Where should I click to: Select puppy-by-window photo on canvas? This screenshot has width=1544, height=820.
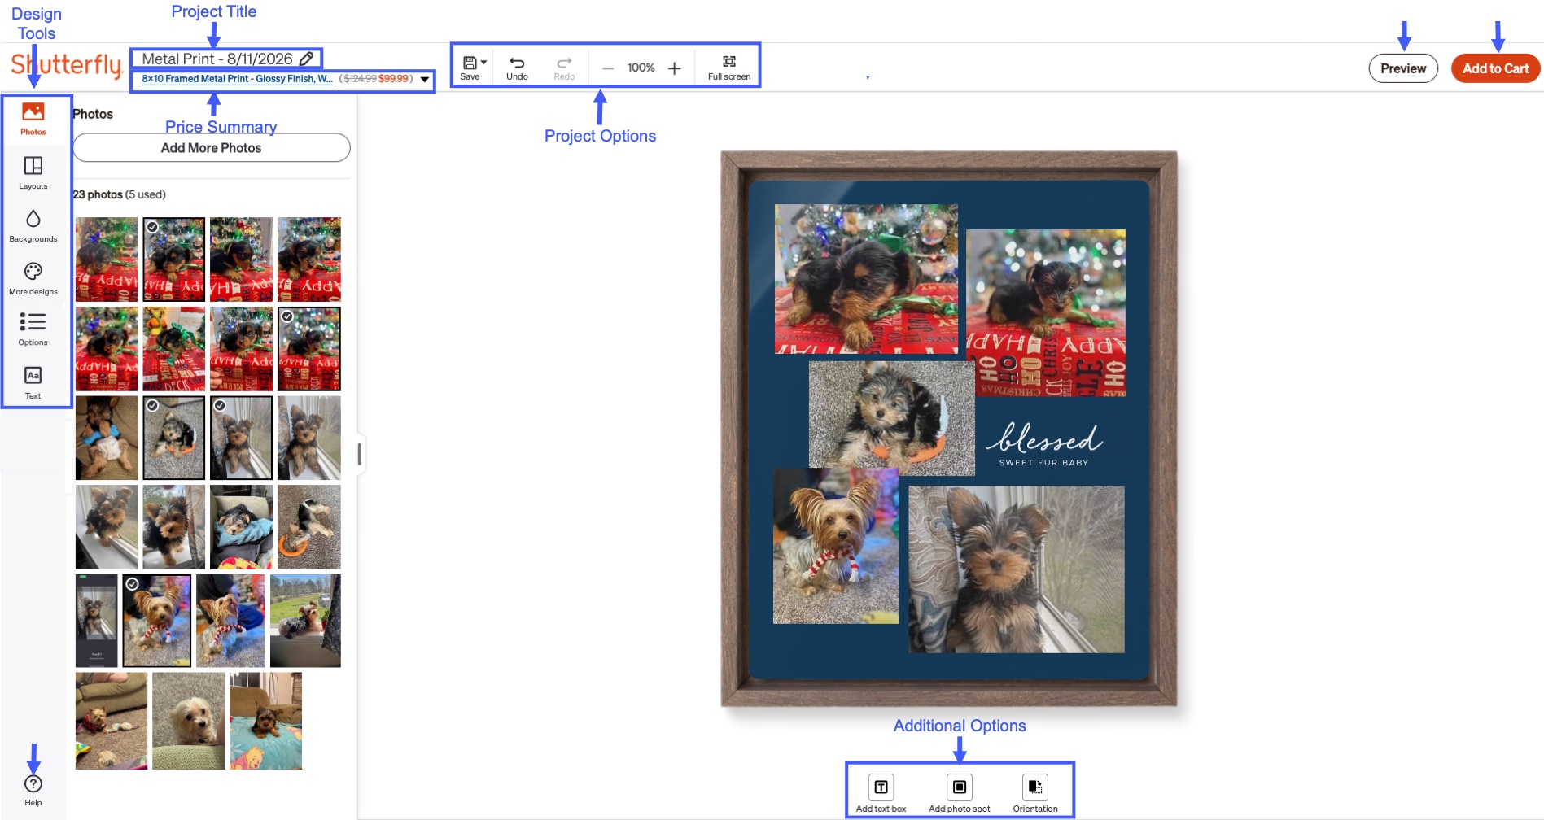coord(1017,569)
